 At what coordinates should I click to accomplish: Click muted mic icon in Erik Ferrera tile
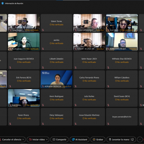click(10, 86)
